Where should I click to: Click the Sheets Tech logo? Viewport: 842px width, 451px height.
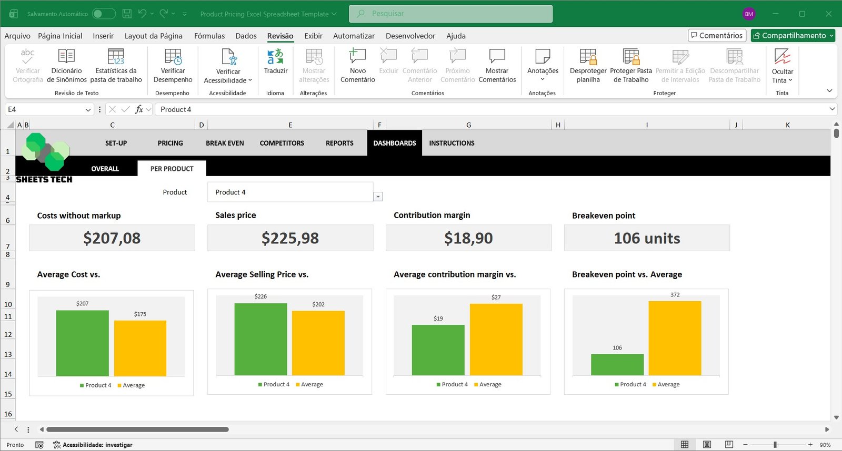coord(45,158)
